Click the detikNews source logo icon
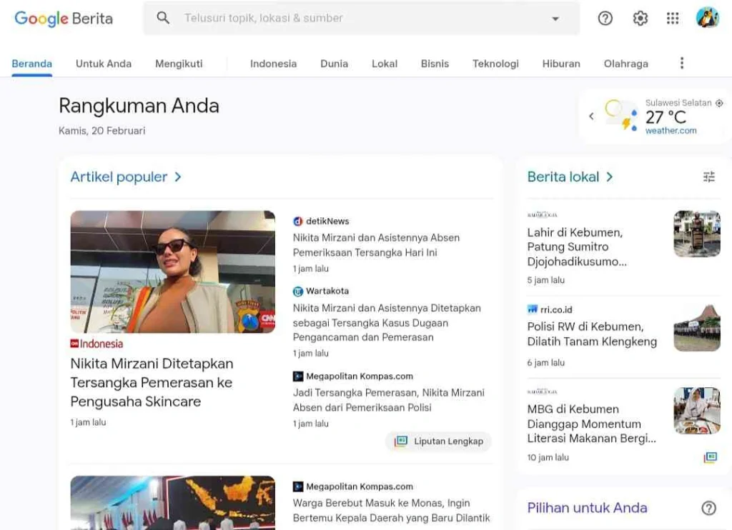This screenshot has width=732, height=530. pyautogui.click(x=298, y=221)
